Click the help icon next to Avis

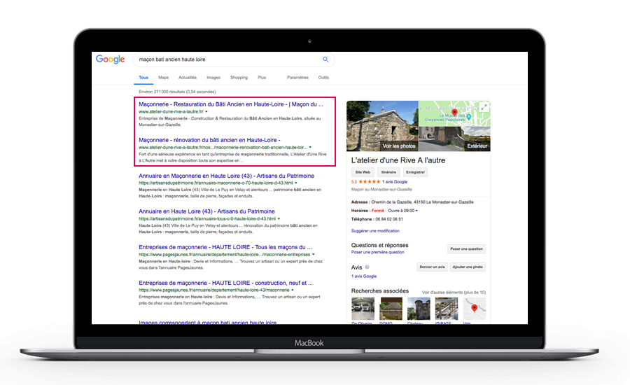[367, 267]
